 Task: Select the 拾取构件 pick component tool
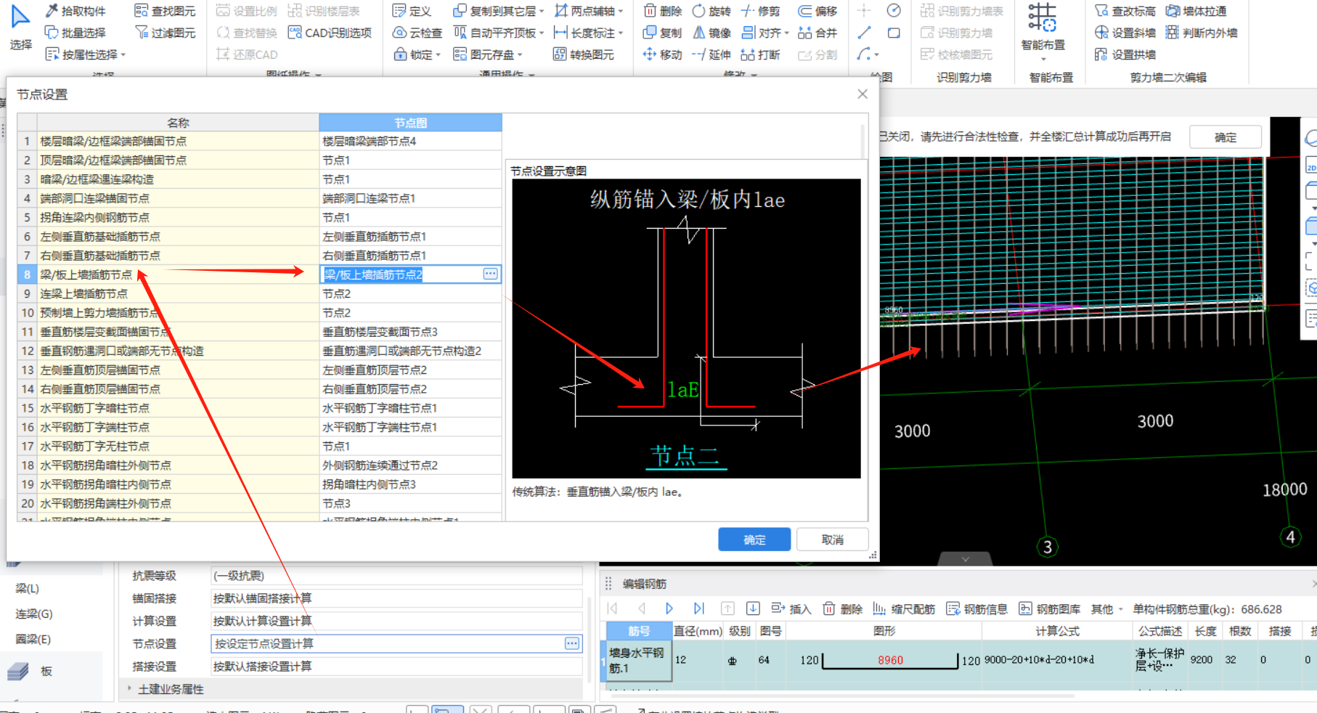[x=76, y=11]
